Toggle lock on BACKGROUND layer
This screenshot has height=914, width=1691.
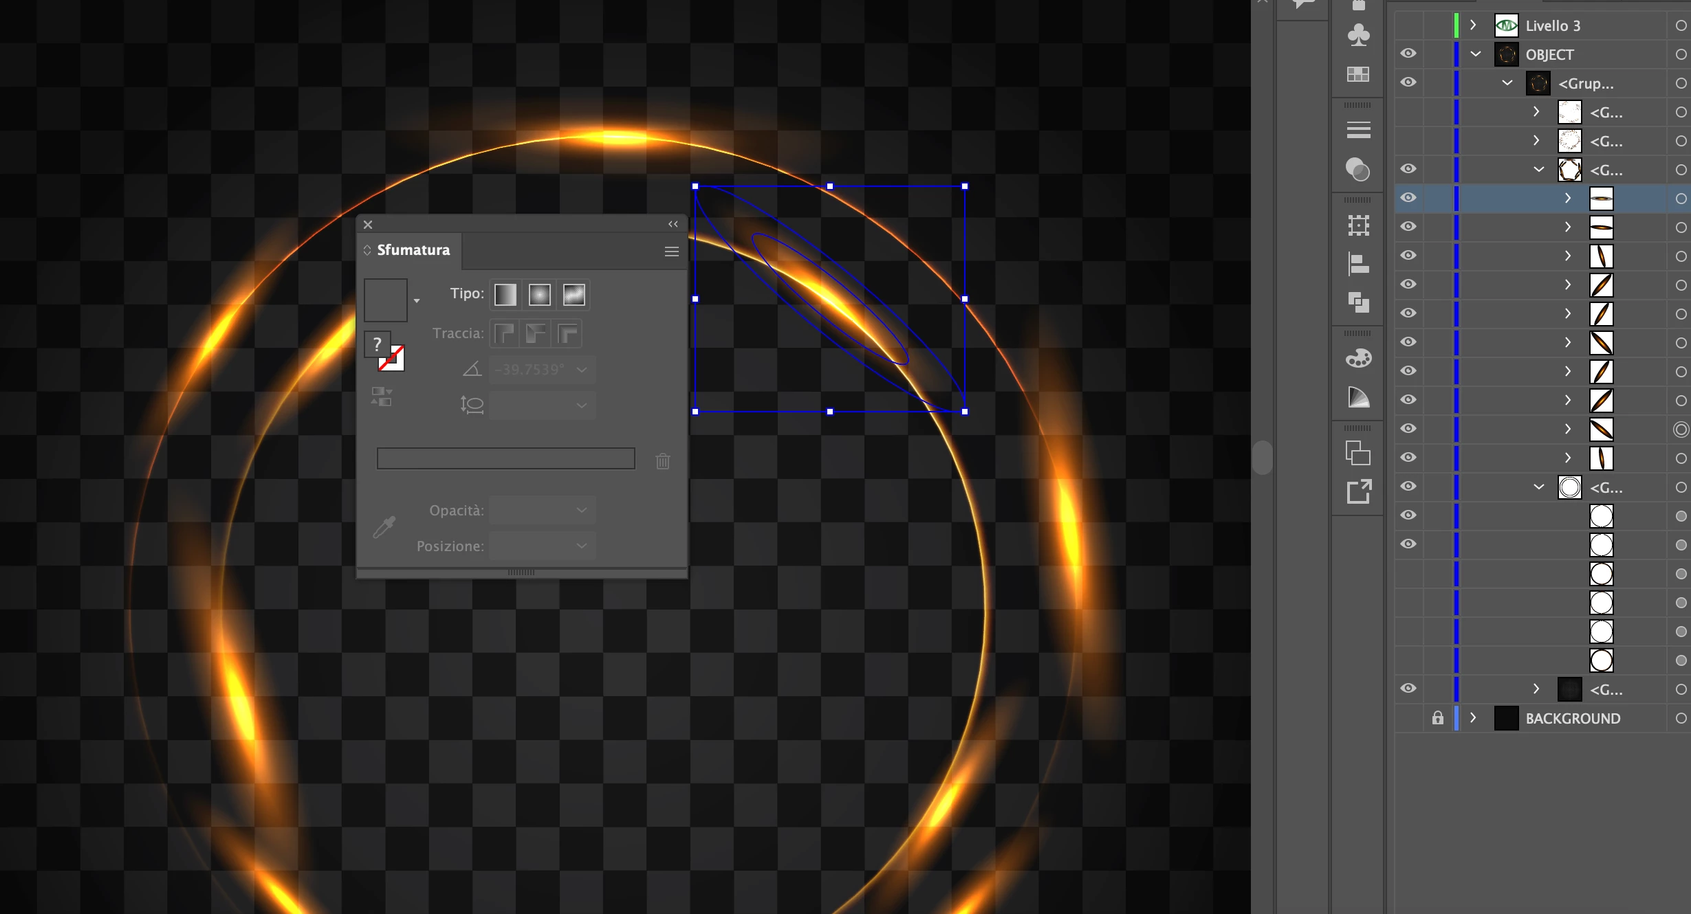1437,718
